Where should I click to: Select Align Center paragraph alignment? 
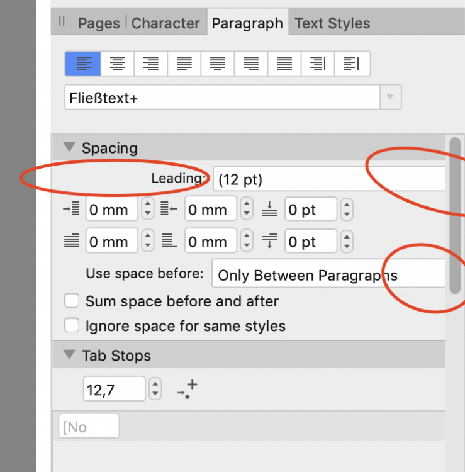[x=118, y=64]
